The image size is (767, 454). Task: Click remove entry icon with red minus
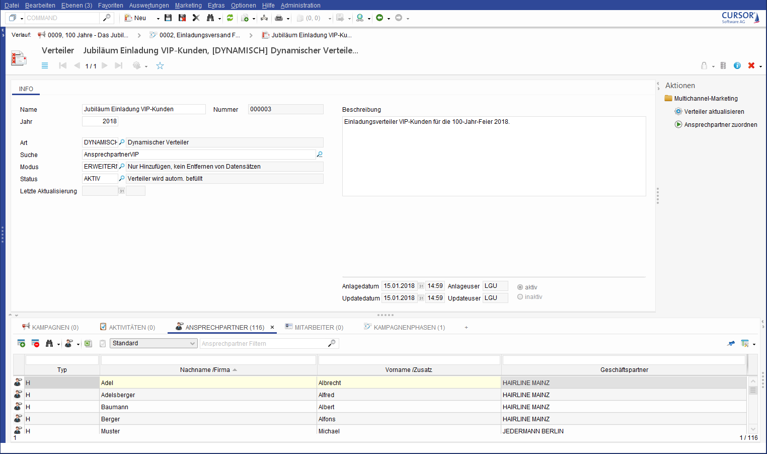pyautogui.click(x=35, y=344)
